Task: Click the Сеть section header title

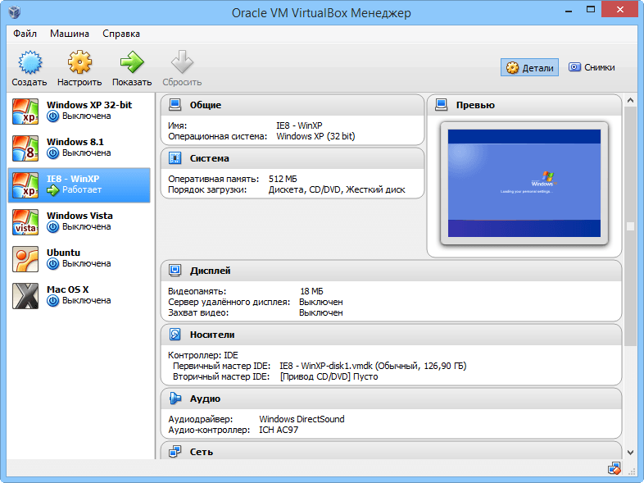Action: click(202, 452)
